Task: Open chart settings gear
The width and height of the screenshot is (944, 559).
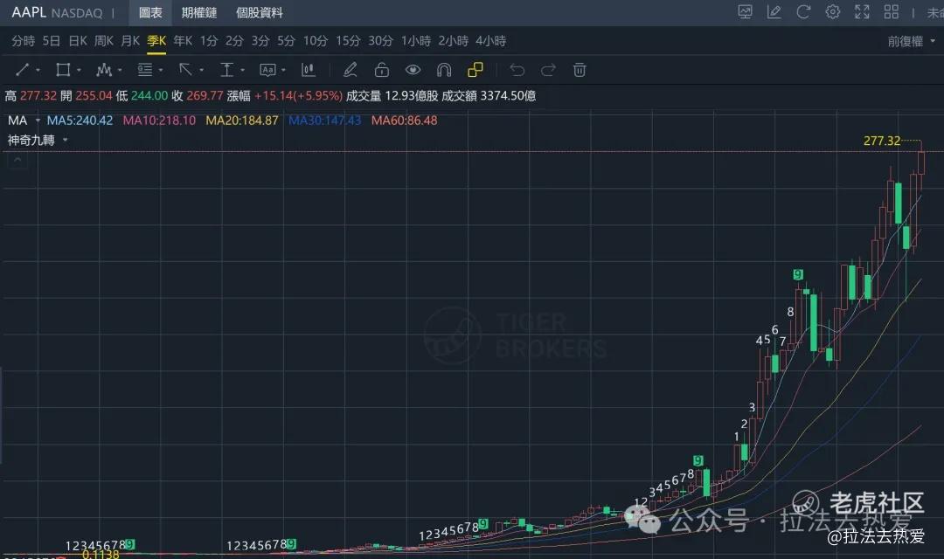Action: pyautogui.click(x=833, y=11)
